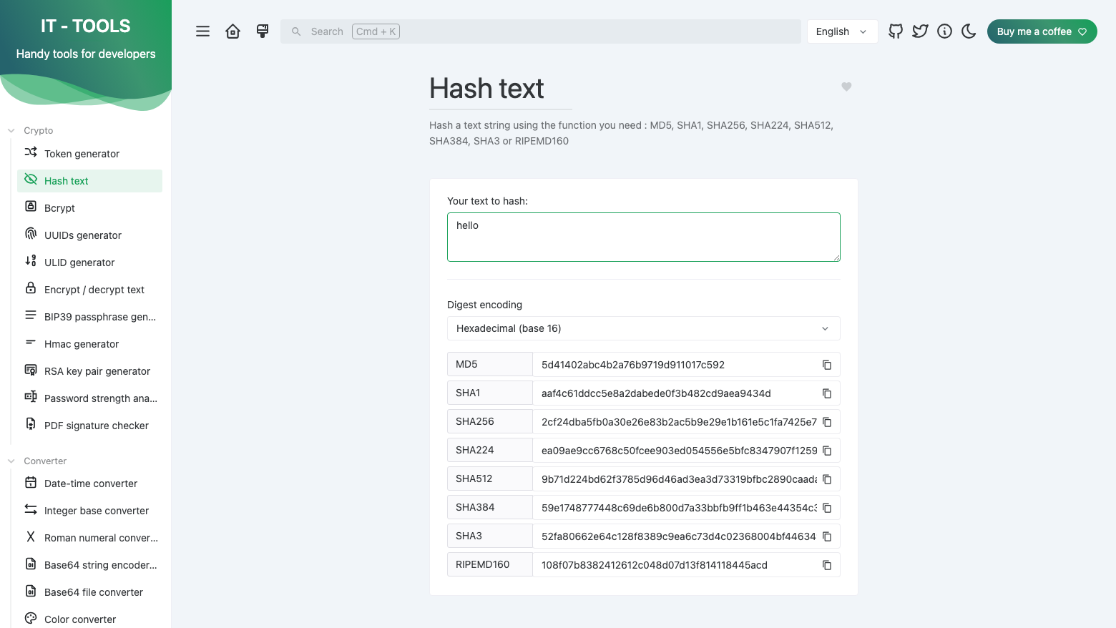This screenshot has height=628, width=1116.
Task: Open the About info icon
Action: click(944, 31)
